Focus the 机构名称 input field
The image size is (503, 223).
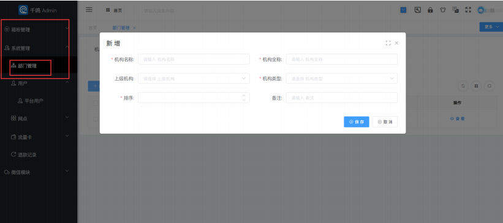pos(194,59)
